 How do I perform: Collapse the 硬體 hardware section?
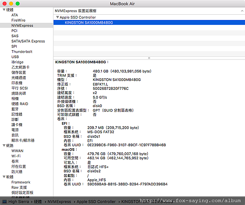point(4,10)
